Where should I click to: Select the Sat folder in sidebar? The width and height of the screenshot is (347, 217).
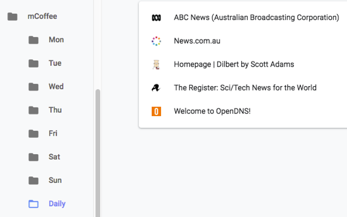54,156
